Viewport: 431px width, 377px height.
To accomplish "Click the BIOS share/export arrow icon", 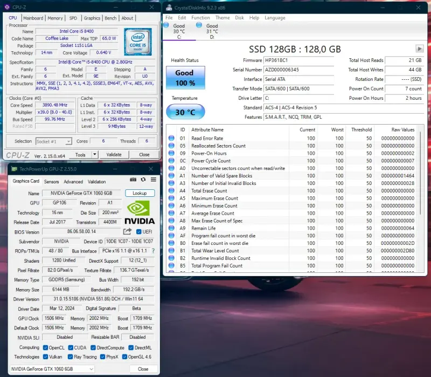I will pos(127,231).
